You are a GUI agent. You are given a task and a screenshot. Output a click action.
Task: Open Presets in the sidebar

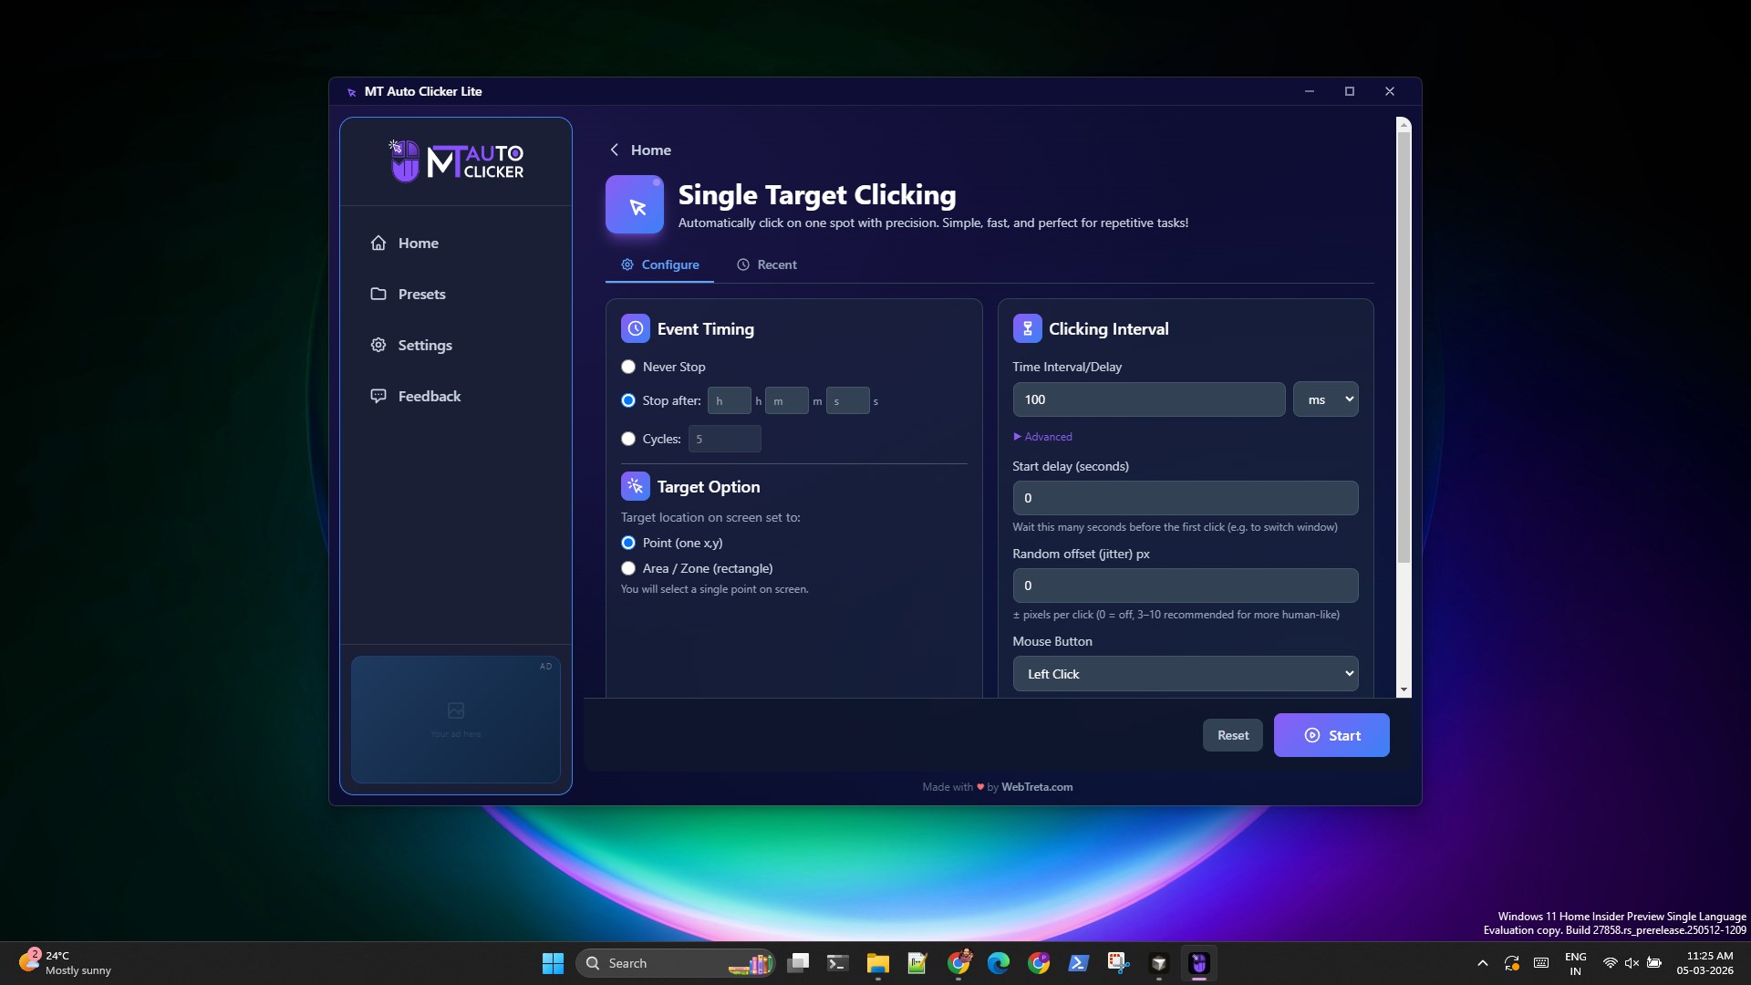point(456,294)
